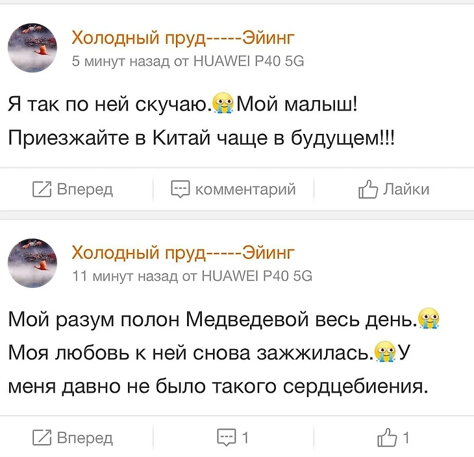Click crying emoji after 'весь день'

click(429, 319)
